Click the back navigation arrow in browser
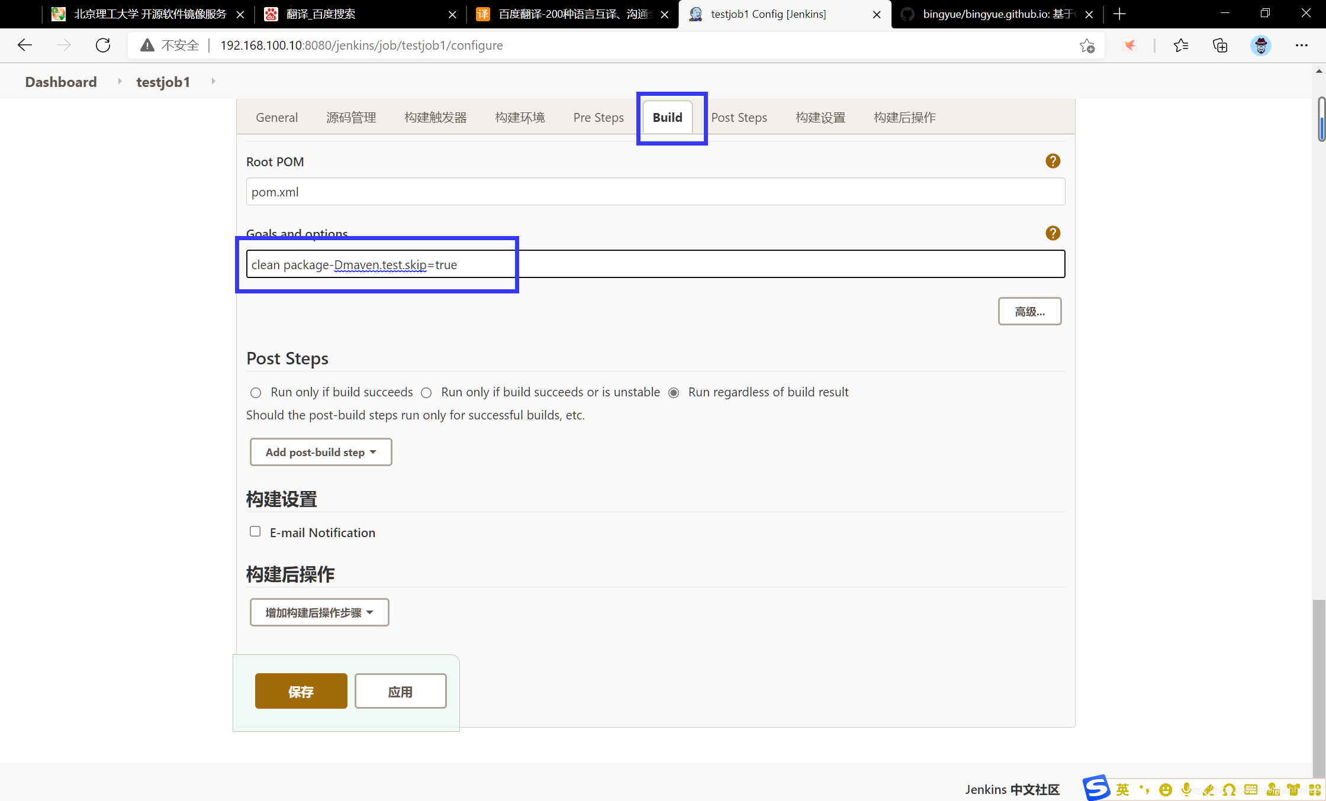 click(25, 44)
